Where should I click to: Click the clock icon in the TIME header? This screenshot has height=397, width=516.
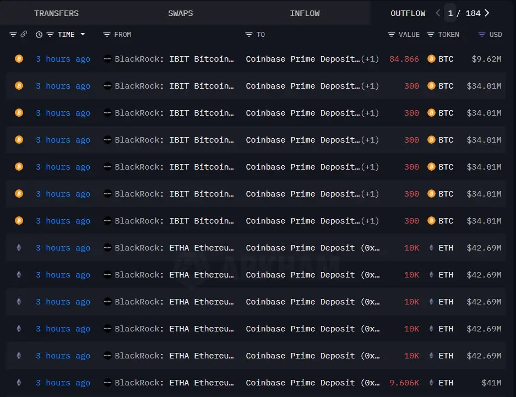click(39, 35)
